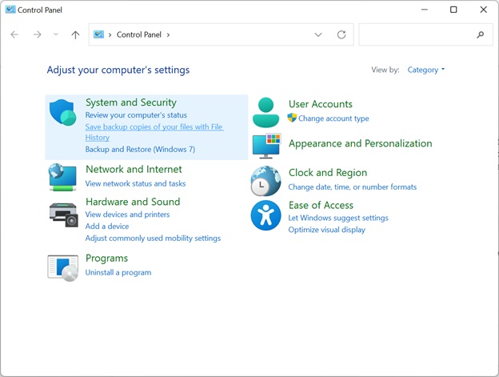Image resolution: width=499 pixels, height=377 pixels.
Task: Click blank area of the address bar
Action: coord(240,34)
